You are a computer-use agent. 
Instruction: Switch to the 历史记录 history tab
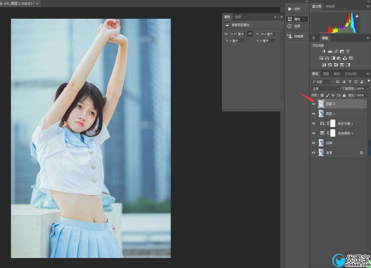coord(351,74)
